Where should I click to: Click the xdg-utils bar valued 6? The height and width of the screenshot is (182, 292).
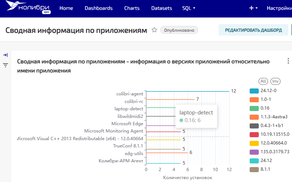click(167, 153)
